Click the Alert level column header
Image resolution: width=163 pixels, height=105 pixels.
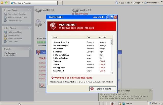point(105,37)
